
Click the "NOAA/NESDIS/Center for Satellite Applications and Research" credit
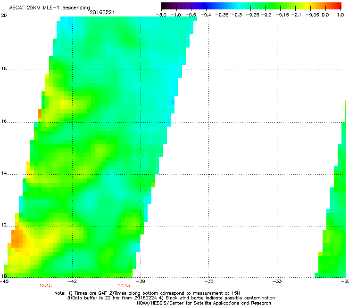[204, 303]
